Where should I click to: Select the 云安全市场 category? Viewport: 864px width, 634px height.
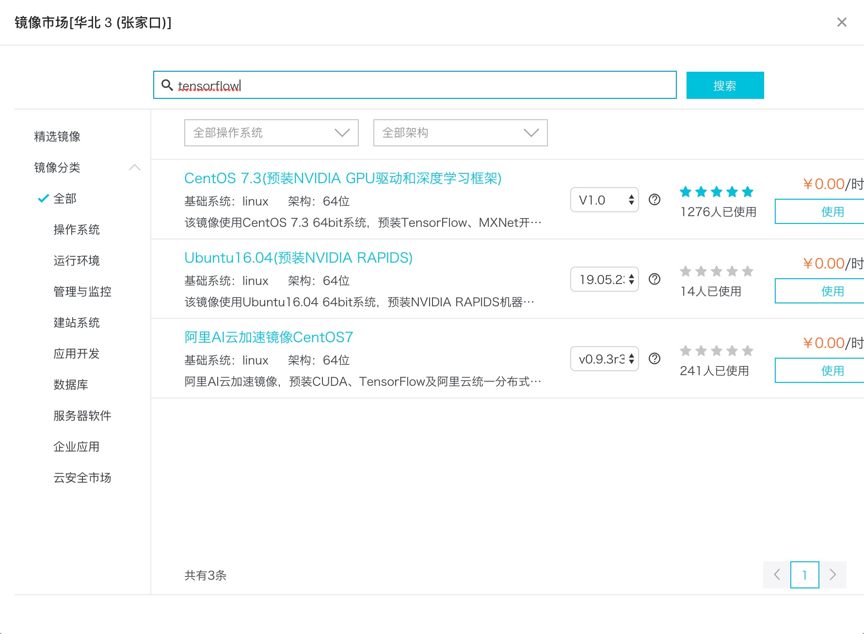[82, 478]
